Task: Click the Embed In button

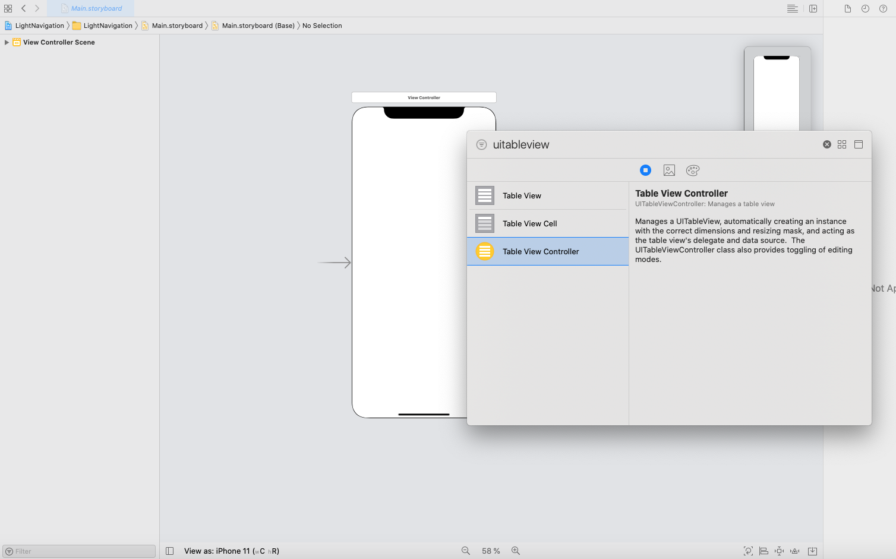Action: click(x=812, y=551)
